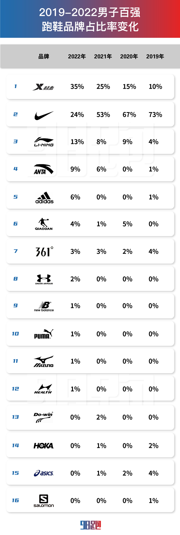Click the Do-win logo
This screenshot has height=535, width=180.
coord(43,417)
